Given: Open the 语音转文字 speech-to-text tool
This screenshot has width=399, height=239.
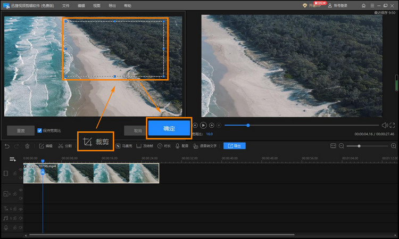Looking at the screenshot, I should tap(205, 146).
